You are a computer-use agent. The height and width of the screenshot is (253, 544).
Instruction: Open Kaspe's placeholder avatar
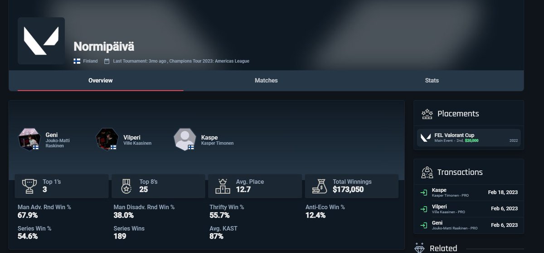click(x=185, y=139)
